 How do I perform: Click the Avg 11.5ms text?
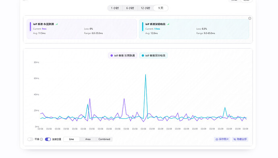(x=39, y=33)
